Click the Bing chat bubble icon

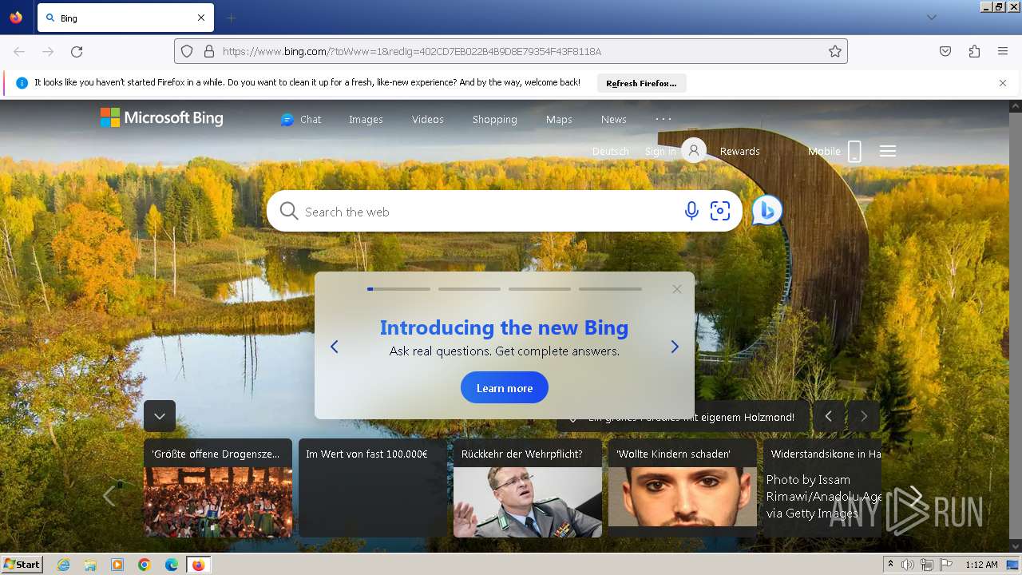tap(766, 211)
